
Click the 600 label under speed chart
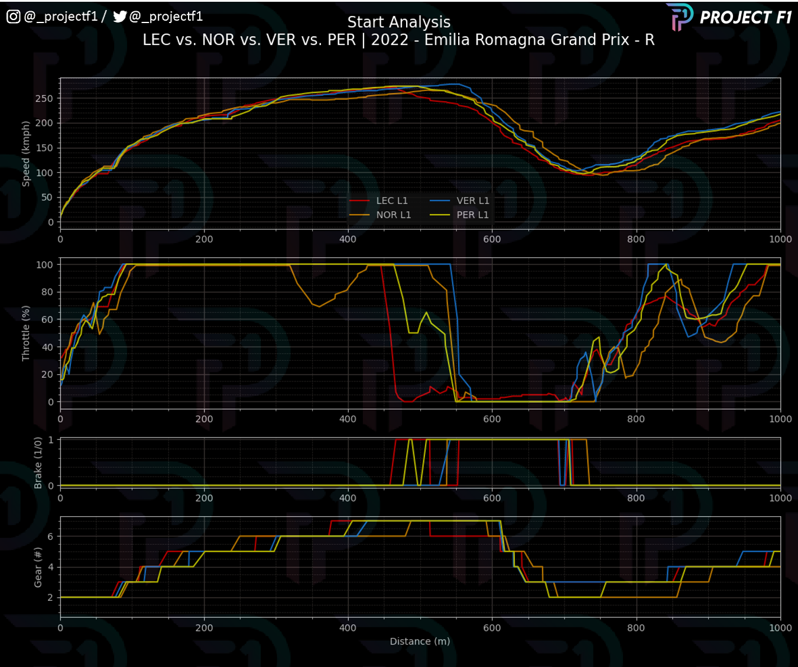tap(492, 239)
